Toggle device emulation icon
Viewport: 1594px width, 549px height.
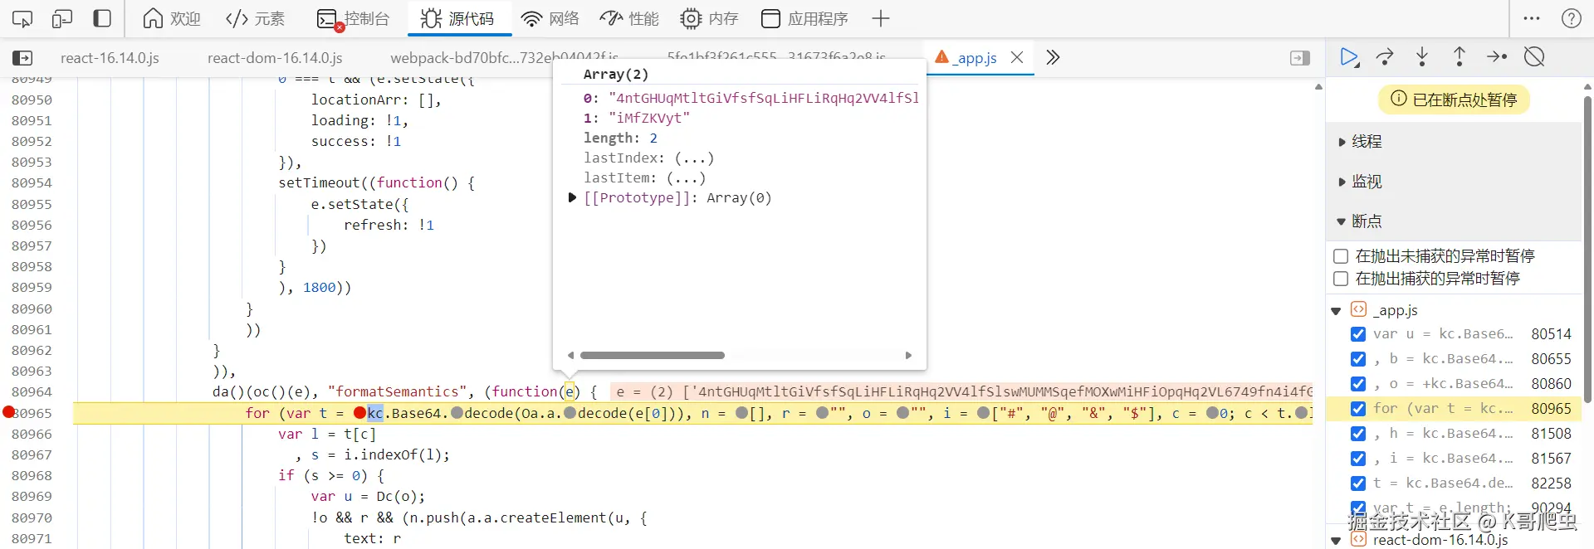click(62, 18)
